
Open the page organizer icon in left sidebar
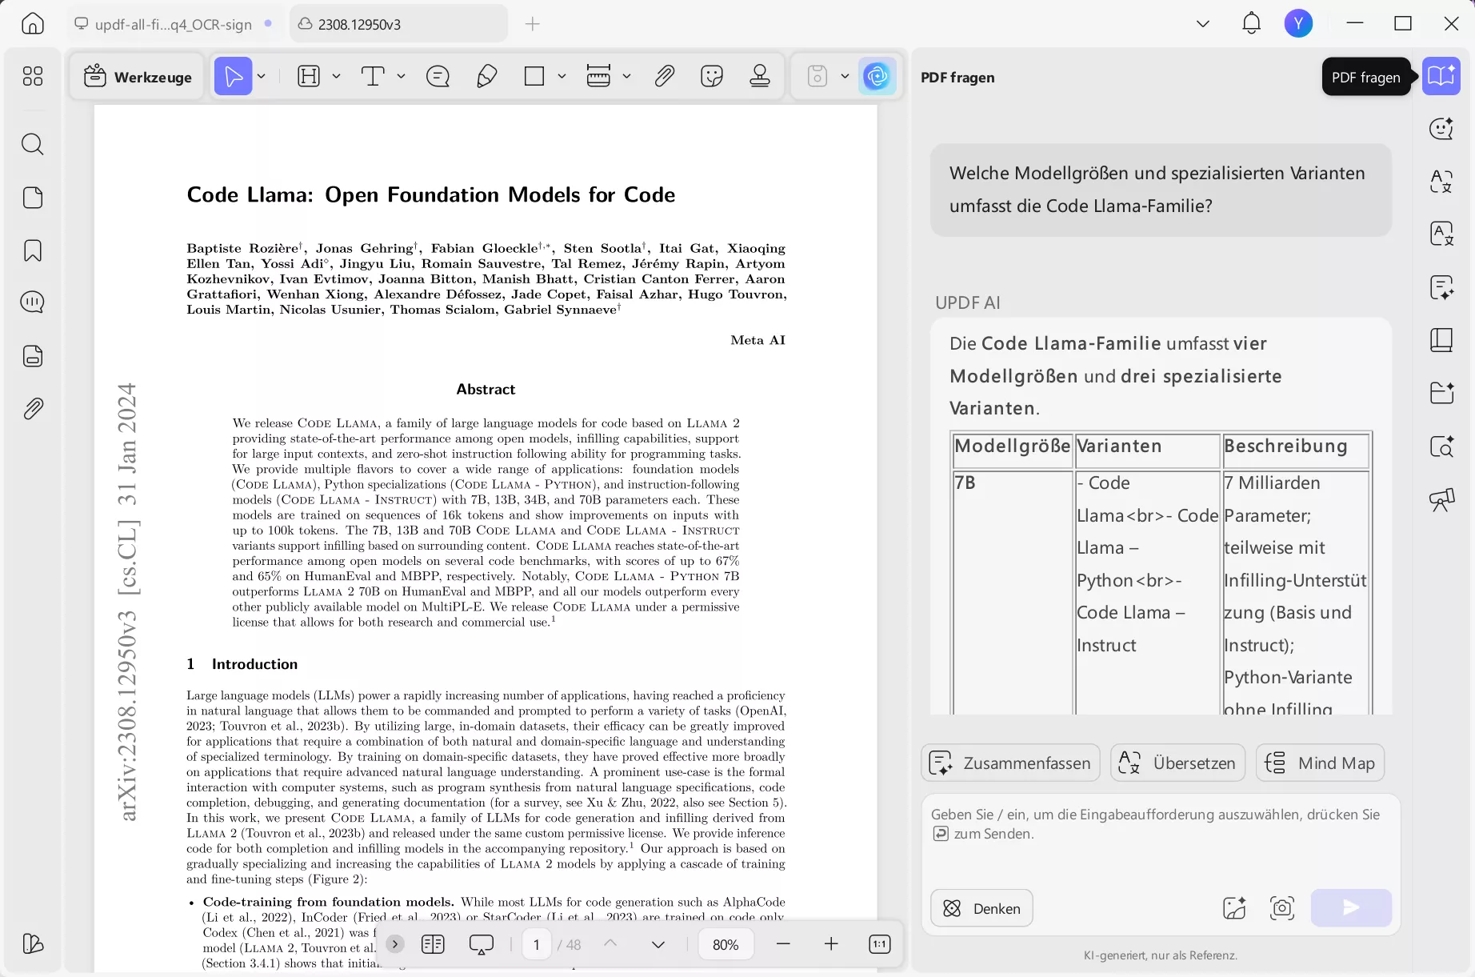[33, 198]
